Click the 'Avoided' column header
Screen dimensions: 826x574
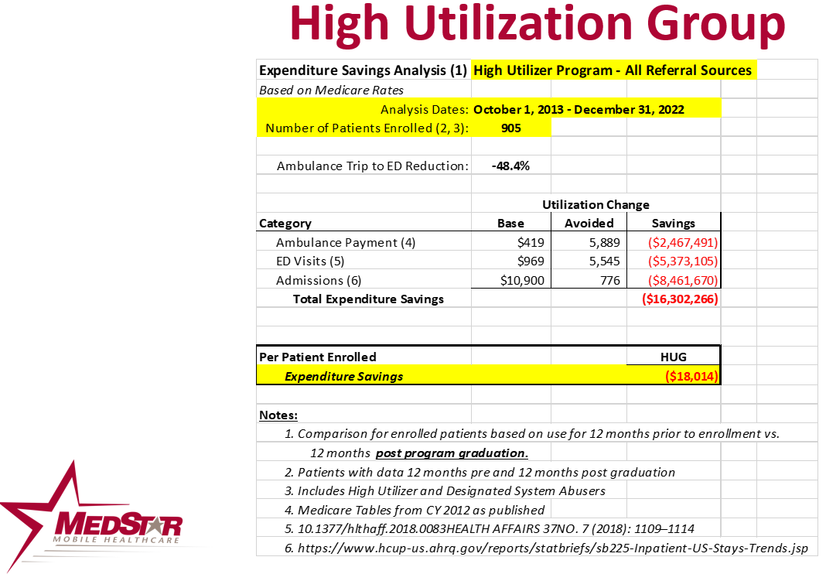click(x=589, y=224)
